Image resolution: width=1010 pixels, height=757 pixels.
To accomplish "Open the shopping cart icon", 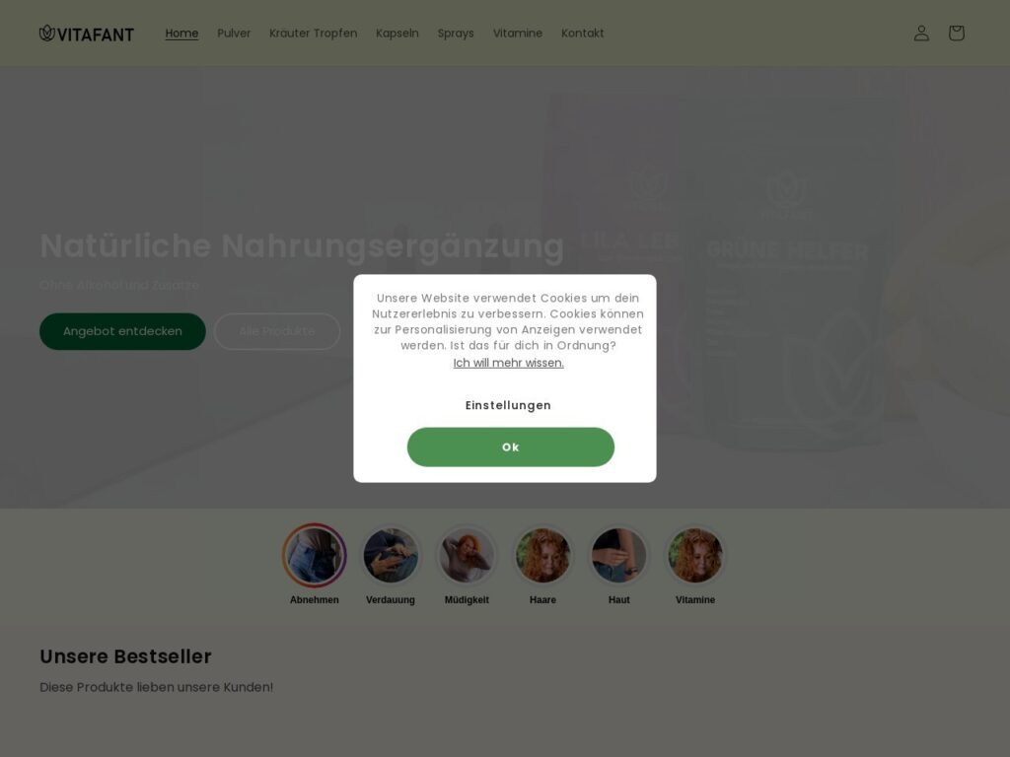I will (x=956, y=33).
